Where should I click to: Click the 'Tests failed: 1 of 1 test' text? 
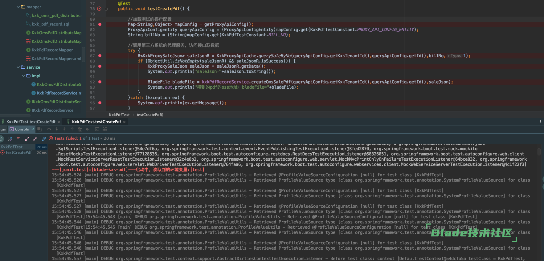pos(77,139)
